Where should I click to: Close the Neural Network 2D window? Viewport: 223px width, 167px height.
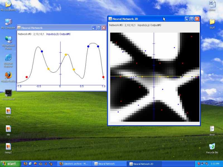tap(197, 19)
